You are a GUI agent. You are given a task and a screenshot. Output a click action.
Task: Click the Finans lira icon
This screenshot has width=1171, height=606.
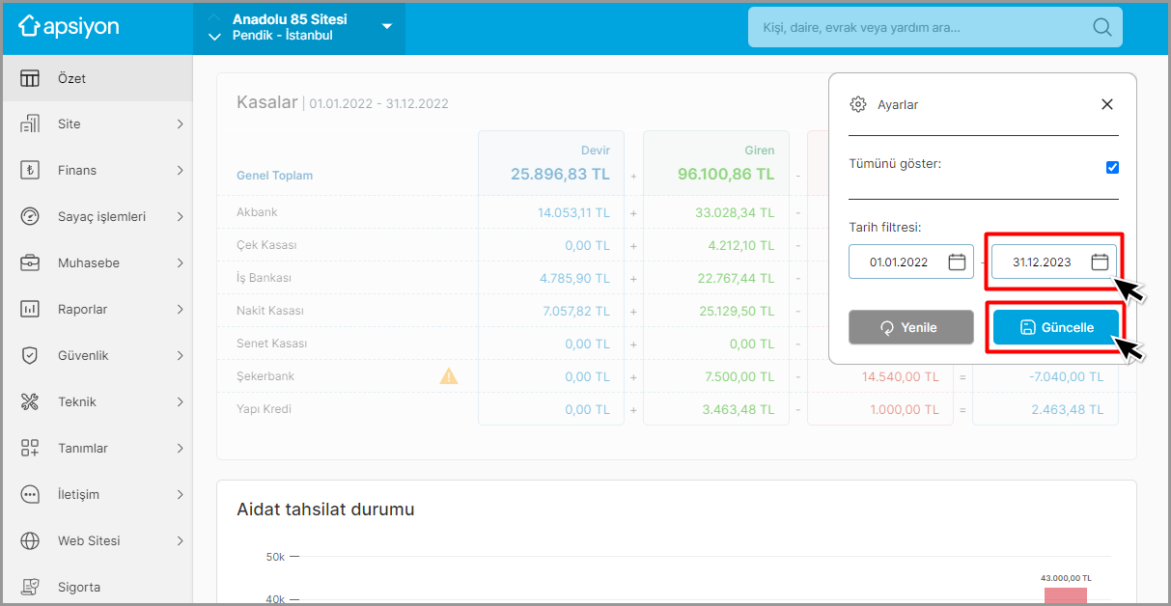(x=30, y=170)
